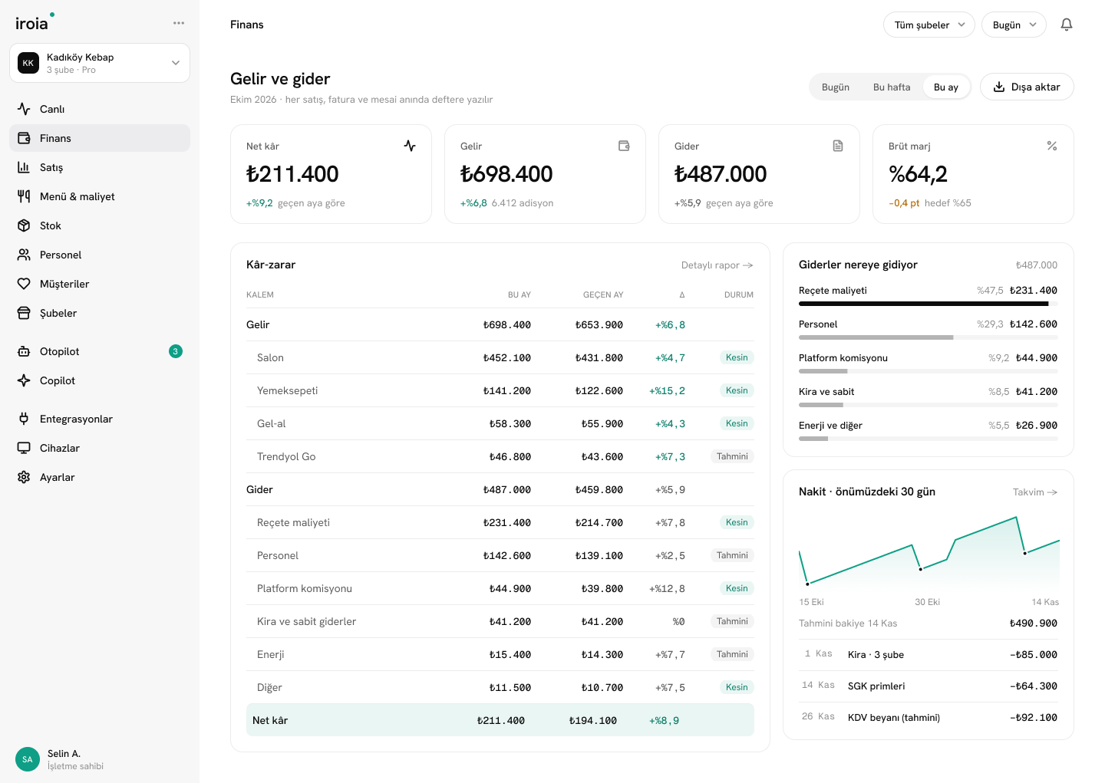Viewport: 1105px width, 783px height.
Task: Click the Finans wallet icon
Action: tap(24, 138)
